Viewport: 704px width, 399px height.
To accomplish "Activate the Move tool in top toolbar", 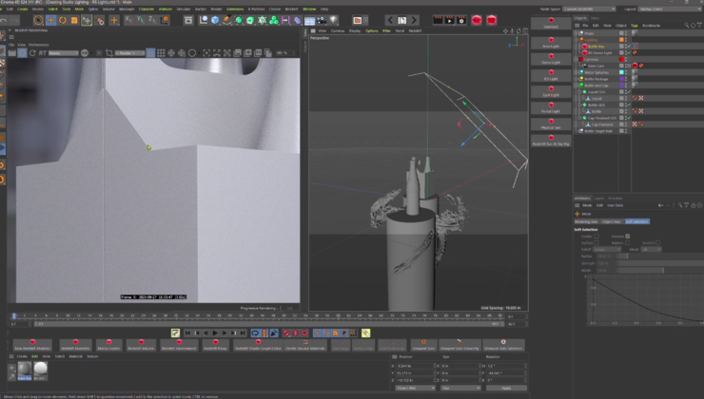I will 50,20.
